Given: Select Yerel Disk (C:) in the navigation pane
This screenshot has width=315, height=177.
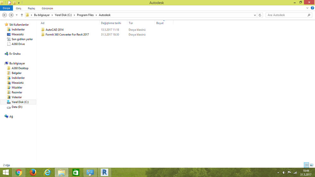Looking at the screenshot, I should coord(18,102).
